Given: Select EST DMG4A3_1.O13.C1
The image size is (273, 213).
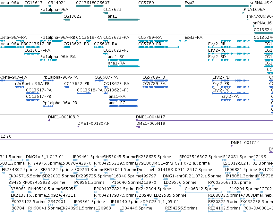Looking at the screenshot, I should 28,160.
